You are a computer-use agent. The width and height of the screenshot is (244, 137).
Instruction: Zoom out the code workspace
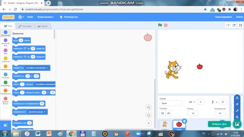148,115
